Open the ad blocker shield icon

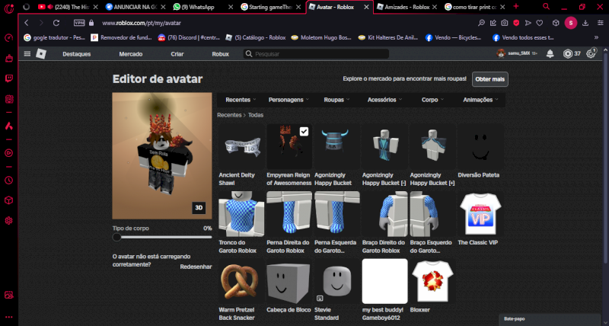click(516, 23)
